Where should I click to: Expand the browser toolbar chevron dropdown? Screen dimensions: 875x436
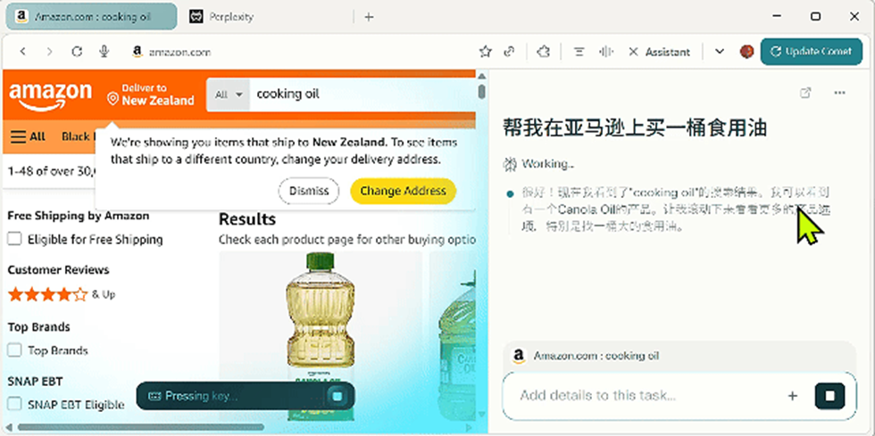(720, 52)
